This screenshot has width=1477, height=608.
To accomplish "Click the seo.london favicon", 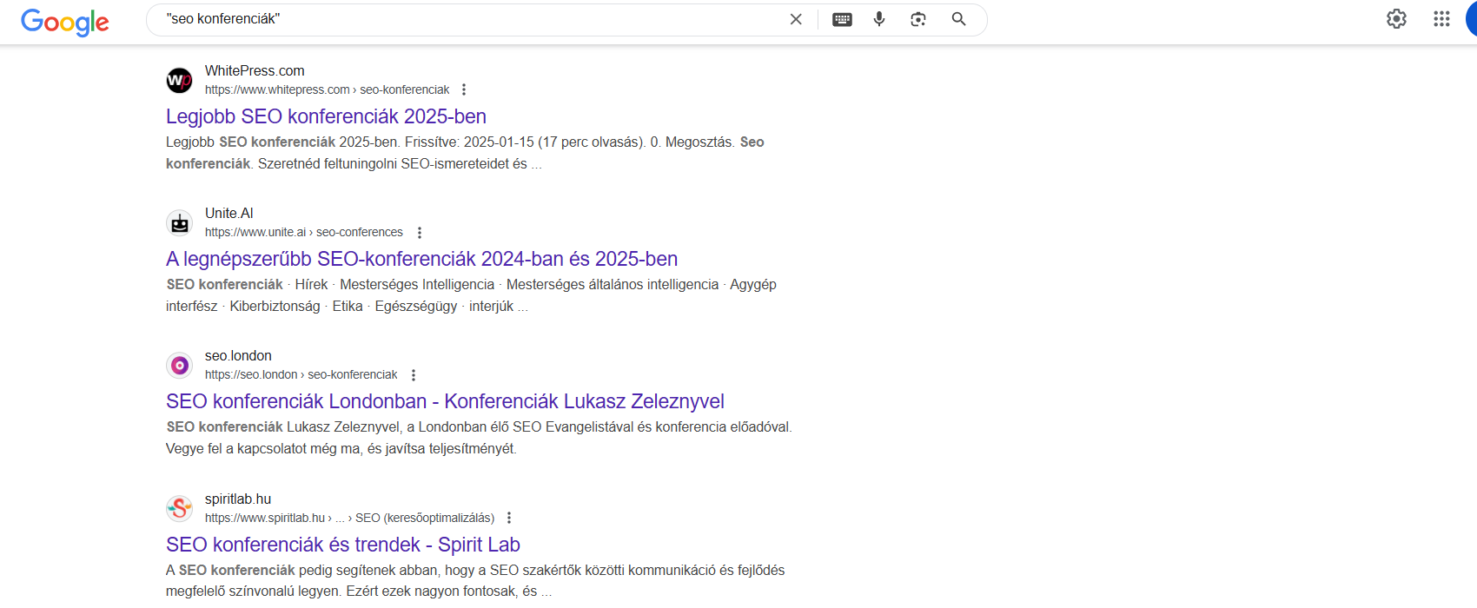I will pyautogui.click(x=180, y=366).
